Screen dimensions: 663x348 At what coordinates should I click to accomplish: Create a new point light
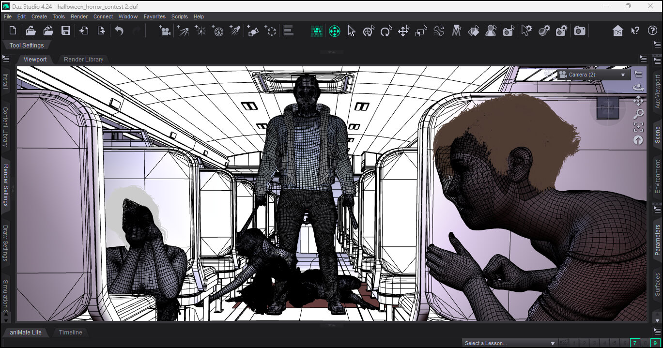coord(200,31)
